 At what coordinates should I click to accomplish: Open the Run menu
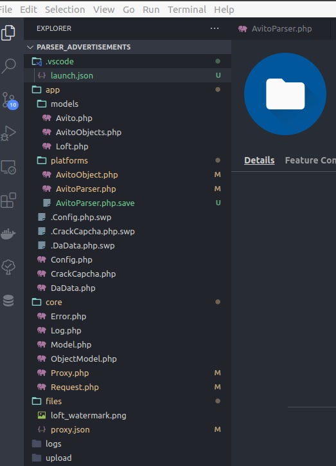click(x=151, y=10)
